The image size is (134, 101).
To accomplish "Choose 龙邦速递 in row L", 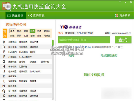I will [12, 81].
